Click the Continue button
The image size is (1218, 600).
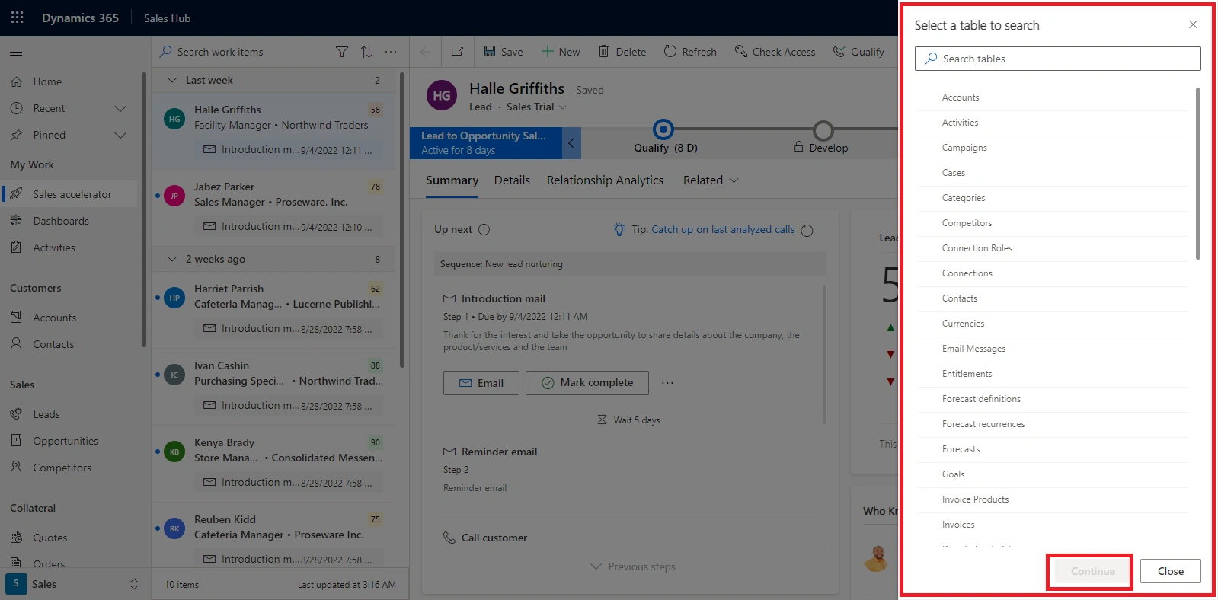(1092, 571)
